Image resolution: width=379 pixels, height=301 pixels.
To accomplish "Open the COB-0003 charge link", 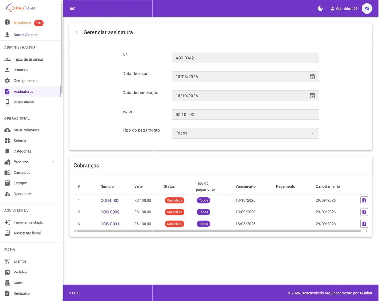I will pyautogui.click(x=110, y=200).
